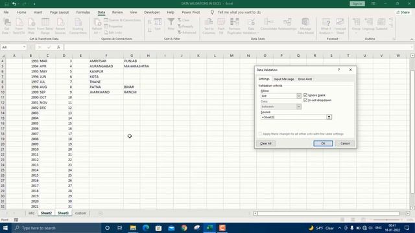Open the Manage Data Model icon

(x=305, y=26)
